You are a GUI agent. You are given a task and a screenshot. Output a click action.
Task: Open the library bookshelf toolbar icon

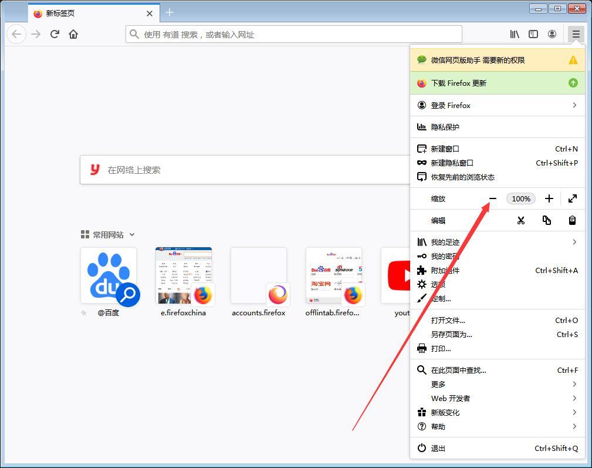pyautogui.click(x=515, y=35)
